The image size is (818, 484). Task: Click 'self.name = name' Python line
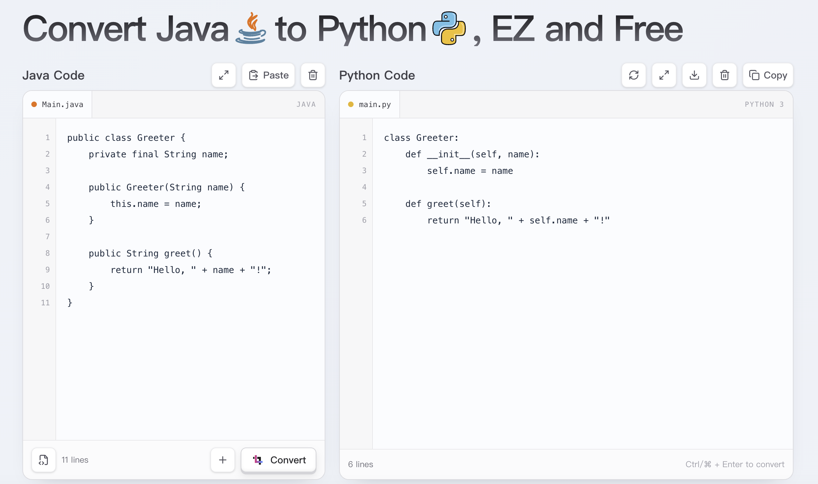(x=470, y=171)
